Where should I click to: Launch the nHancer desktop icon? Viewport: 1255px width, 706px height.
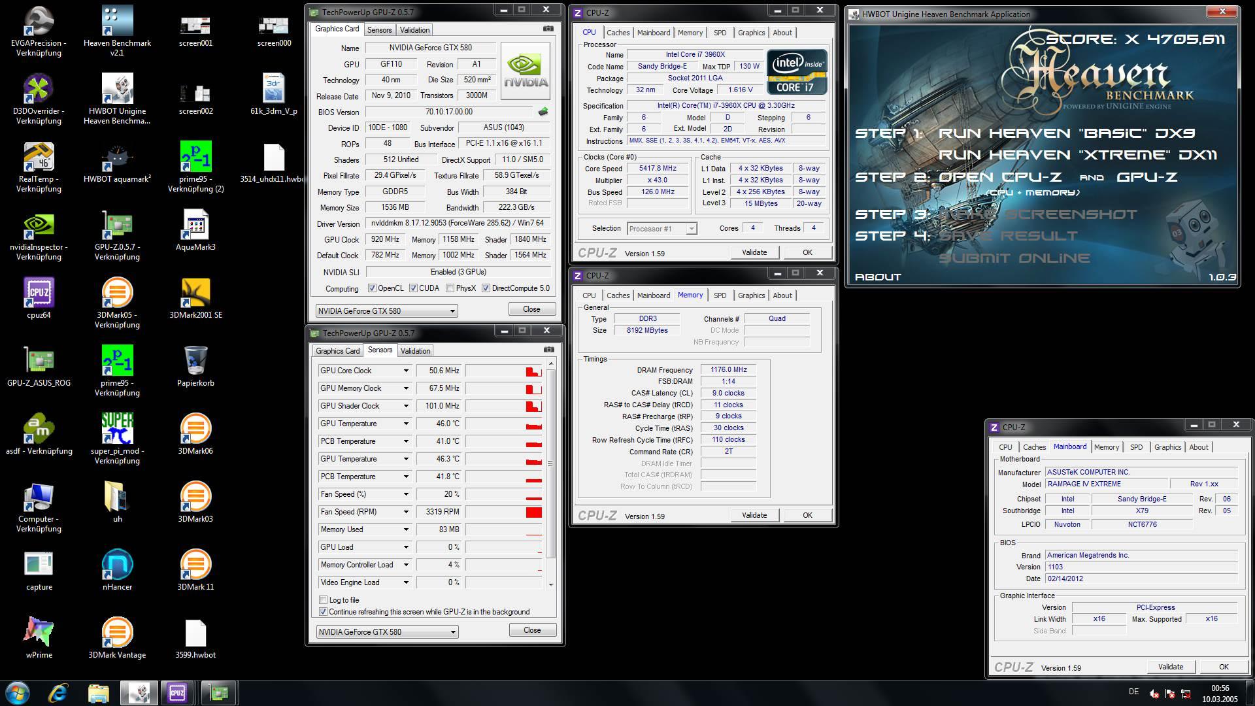(117, 570)
